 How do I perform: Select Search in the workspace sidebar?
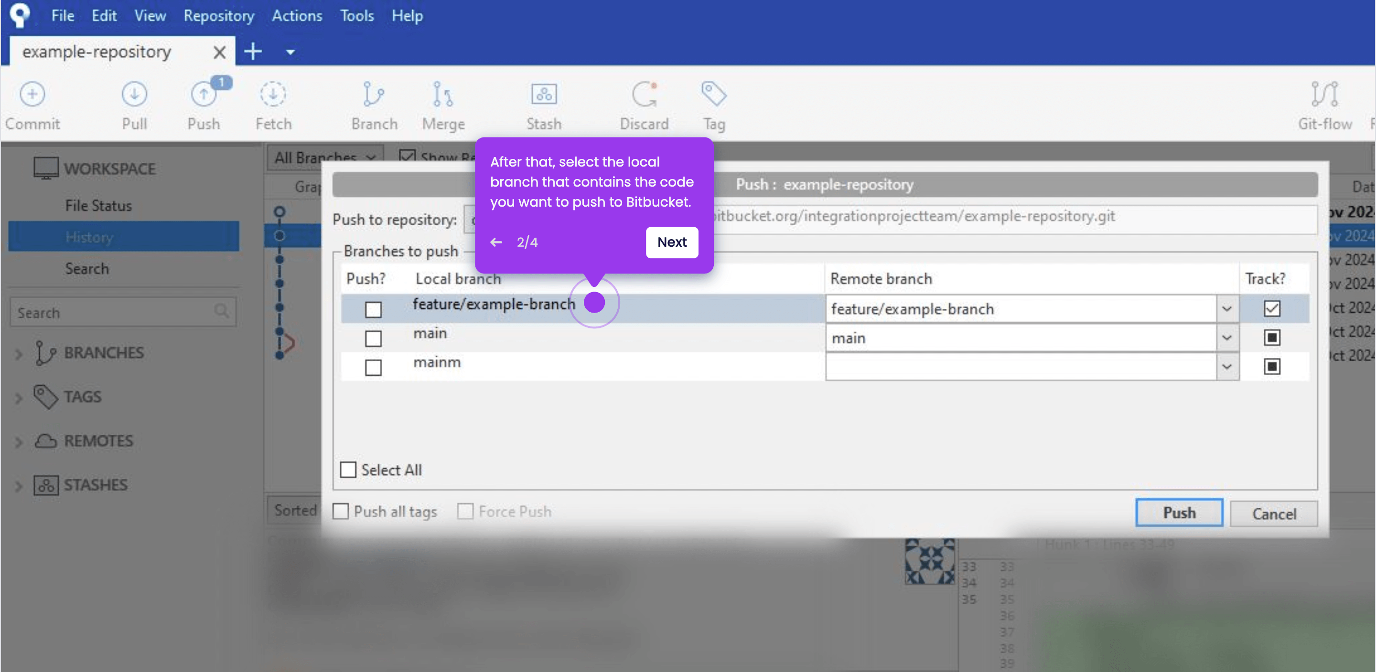87,269
